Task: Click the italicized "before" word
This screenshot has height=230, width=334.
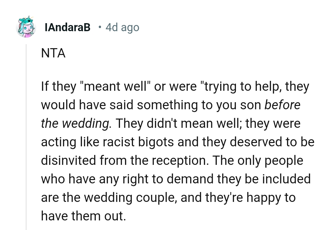Action: click(x=283, y=105)
